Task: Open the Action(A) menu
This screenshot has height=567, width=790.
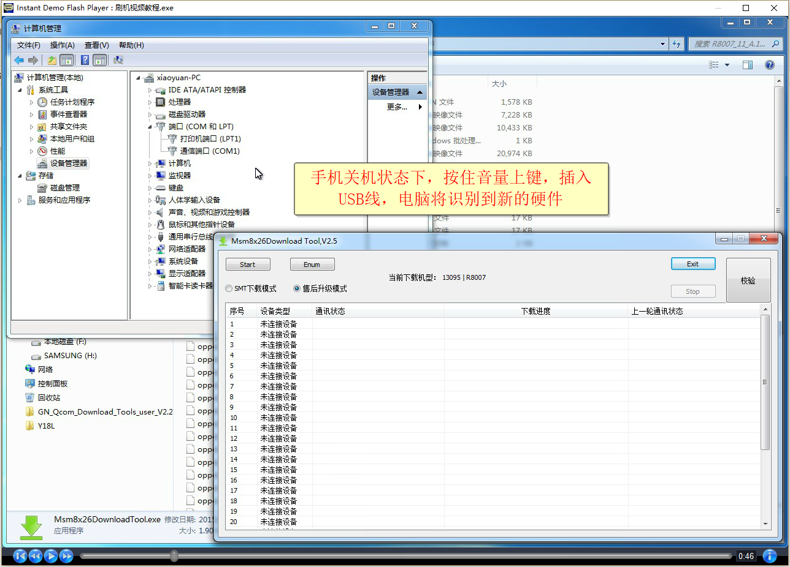Action: 62,45
